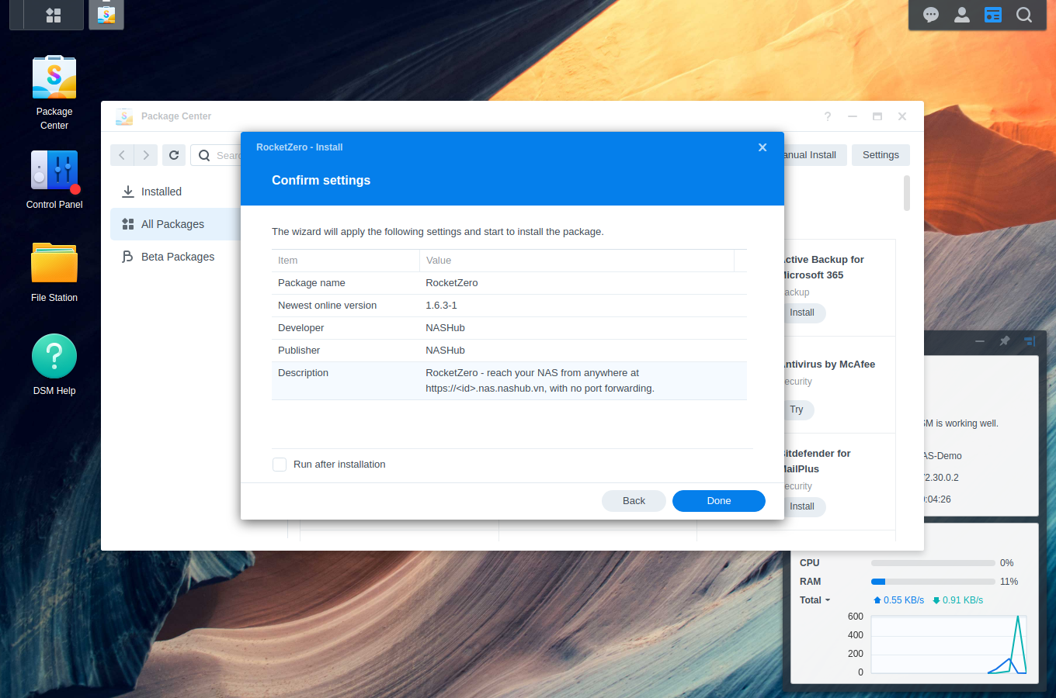Expand the Total network dropdown in widget

[x=815, y=600]
